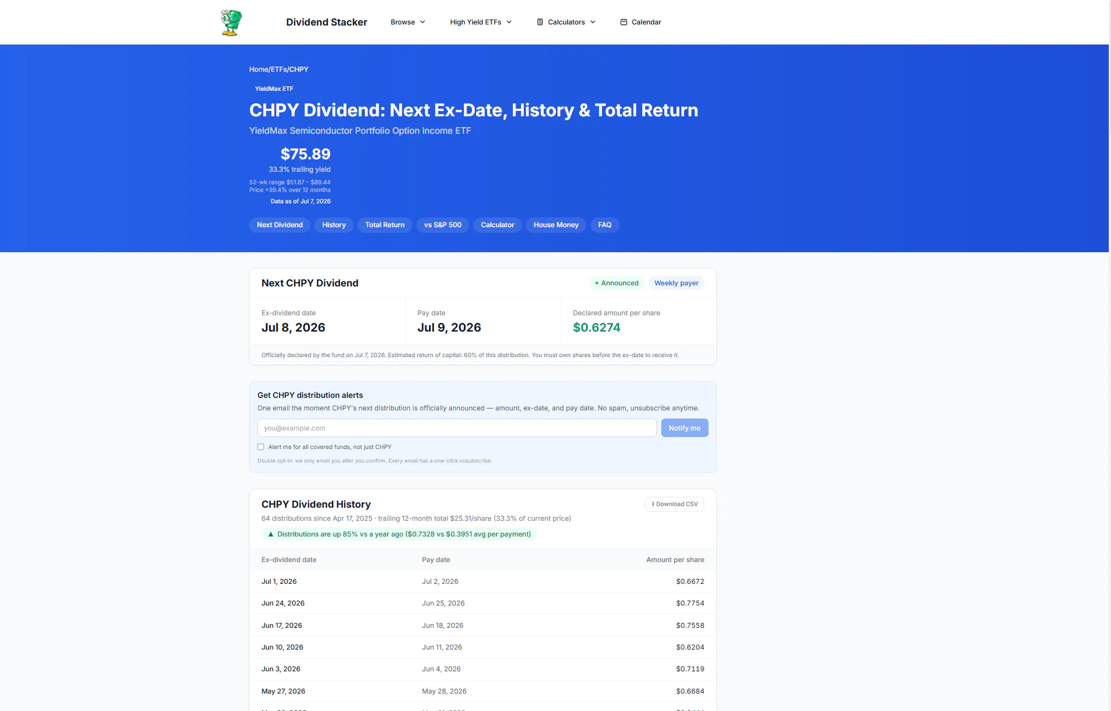Click the $0.7119 amount cell
Viewport: 1111px width, 711px height.
(x=690, y=669)
